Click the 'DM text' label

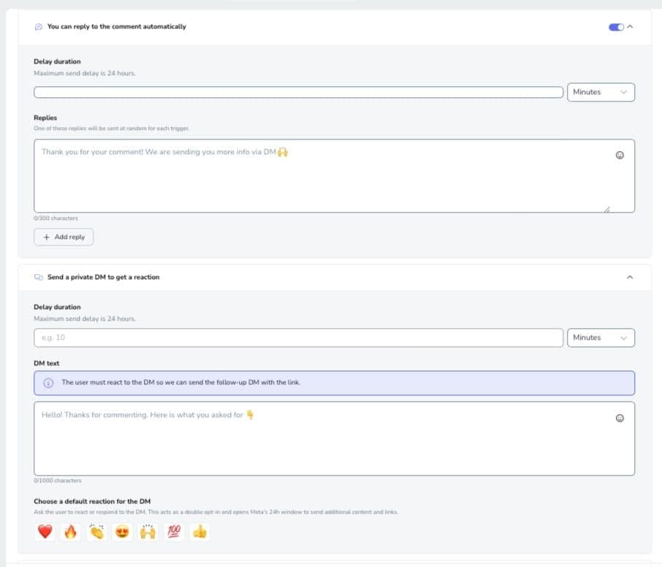pos(47,363)
